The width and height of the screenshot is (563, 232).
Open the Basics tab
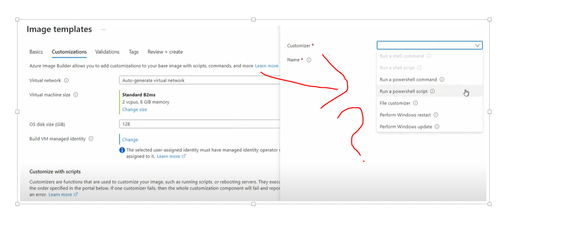click(36, 52)
